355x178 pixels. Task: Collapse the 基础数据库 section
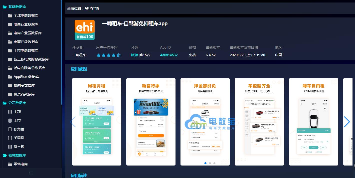click(14, 7)
